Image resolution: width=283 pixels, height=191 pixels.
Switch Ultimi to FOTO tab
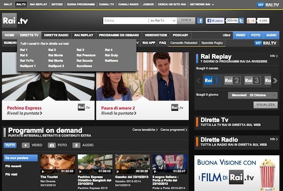[x=256, y=35]
